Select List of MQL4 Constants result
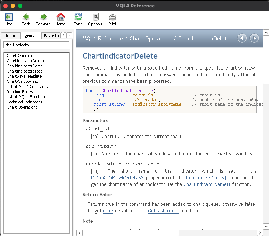This screenshot has width=269, height=236. 27,87
